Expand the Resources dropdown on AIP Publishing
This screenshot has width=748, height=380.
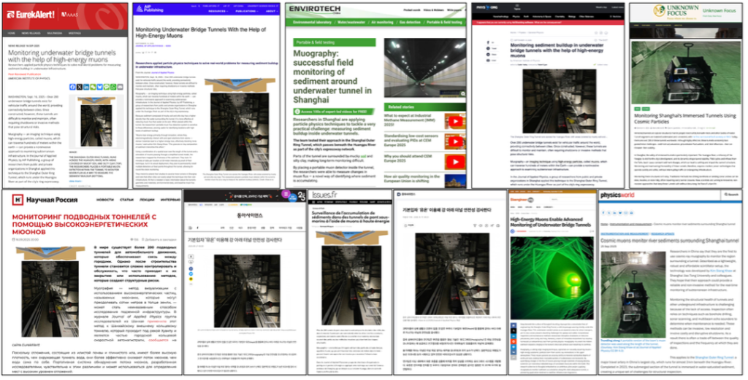(x=218, y=12)
